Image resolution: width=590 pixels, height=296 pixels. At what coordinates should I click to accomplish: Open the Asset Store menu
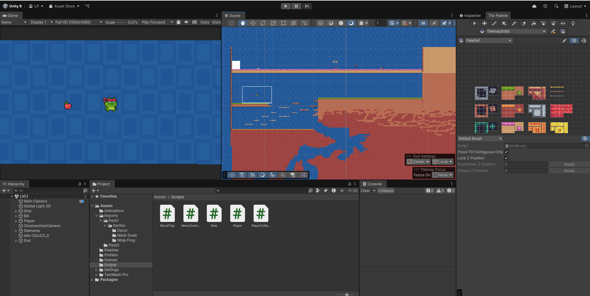[64, 6]
